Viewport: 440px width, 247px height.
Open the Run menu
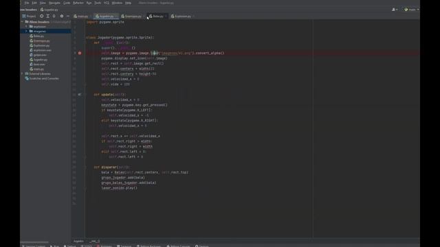(89, 3)
